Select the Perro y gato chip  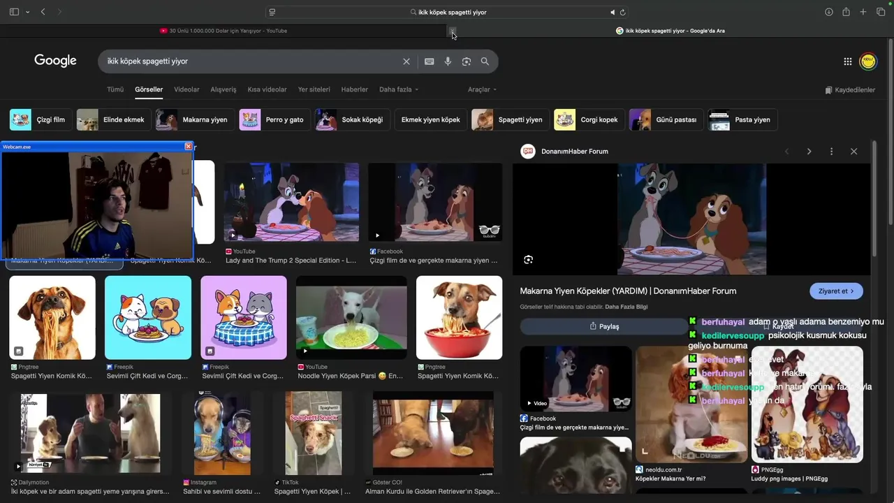point(274,119)
